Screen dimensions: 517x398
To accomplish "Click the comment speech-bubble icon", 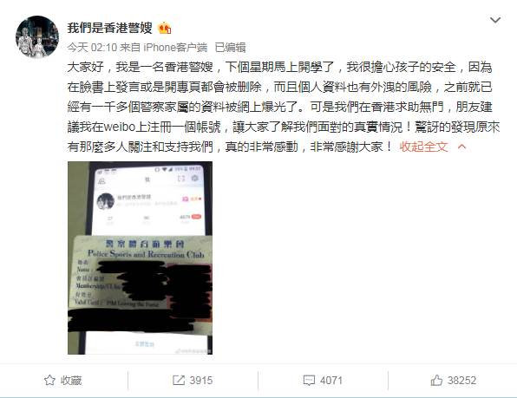I will coord(309,381).
